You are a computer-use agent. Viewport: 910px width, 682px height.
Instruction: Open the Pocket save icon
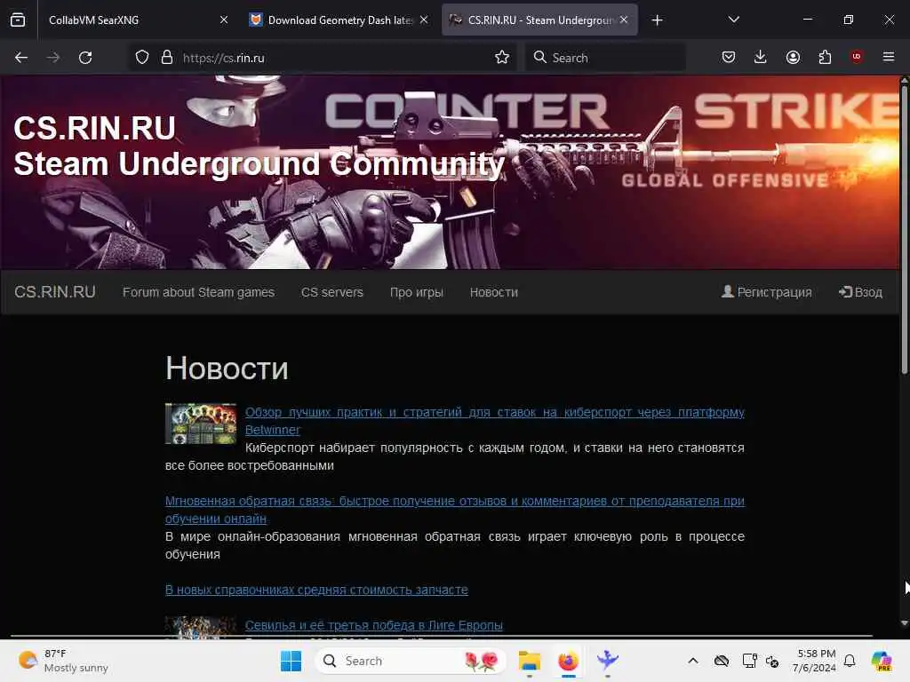(729, 57)
